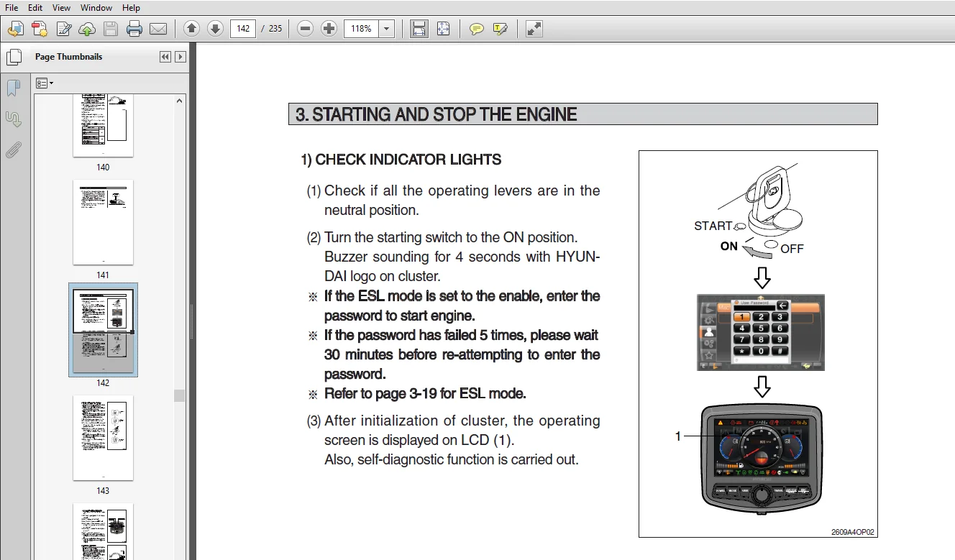Click the Sign document pen icon
The width and height of the screenshot is (955, 560).
coord(64,29)
